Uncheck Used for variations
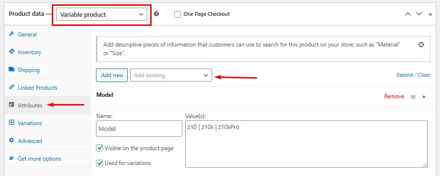The image size is (440, 176). [x=100, y=163]
